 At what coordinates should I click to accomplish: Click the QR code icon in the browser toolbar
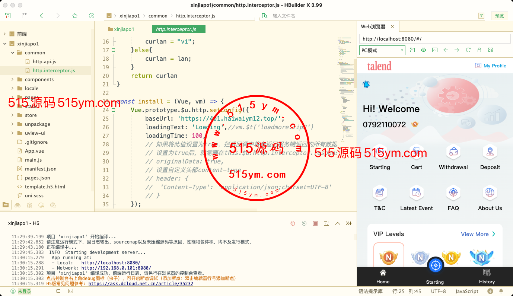pos(490,50)
